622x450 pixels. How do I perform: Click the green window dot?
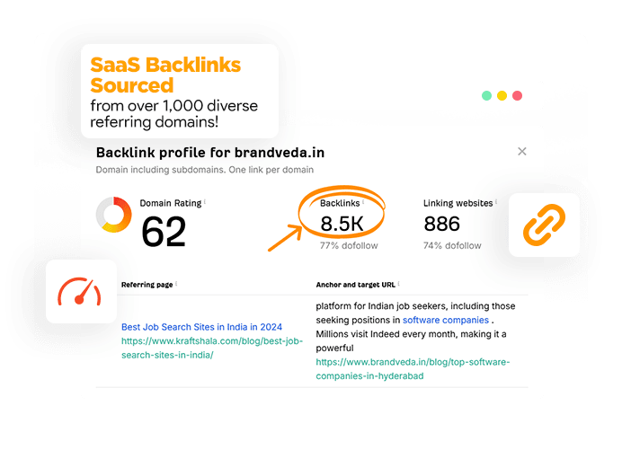[x=486, y=95]
